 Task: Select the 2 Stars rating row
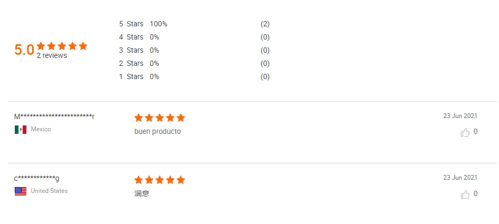pyautogui.click(x=131, y=63)
